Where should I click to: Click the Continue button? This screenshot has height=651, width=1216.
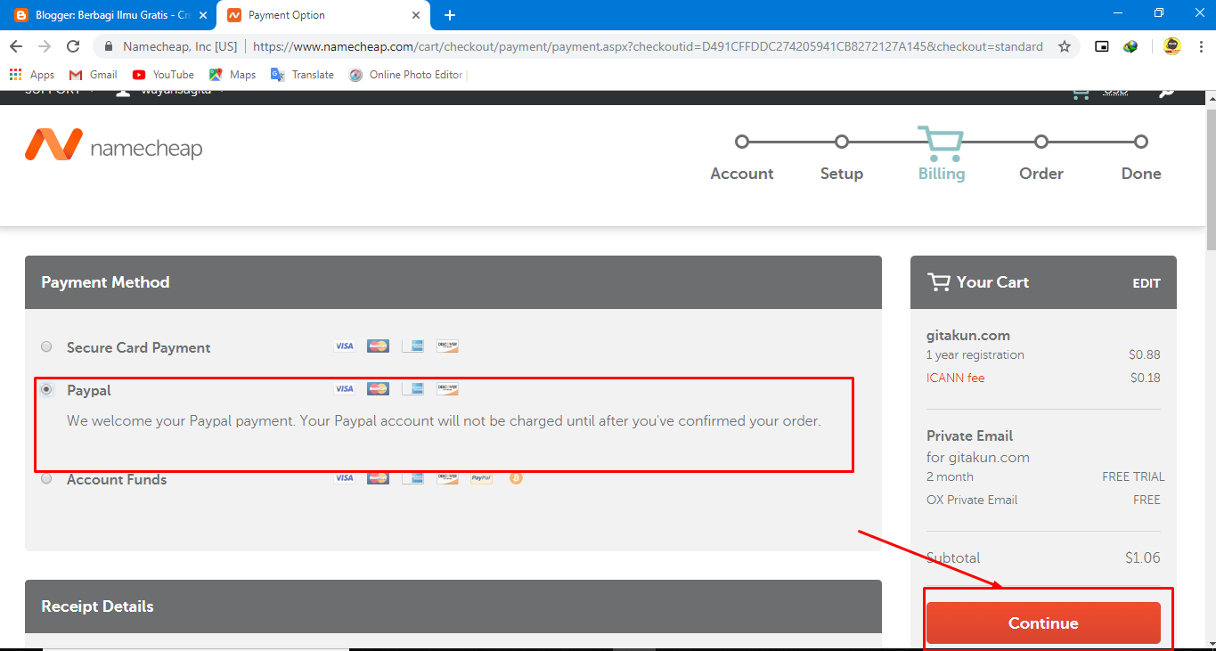click(x=1043, y=623)
